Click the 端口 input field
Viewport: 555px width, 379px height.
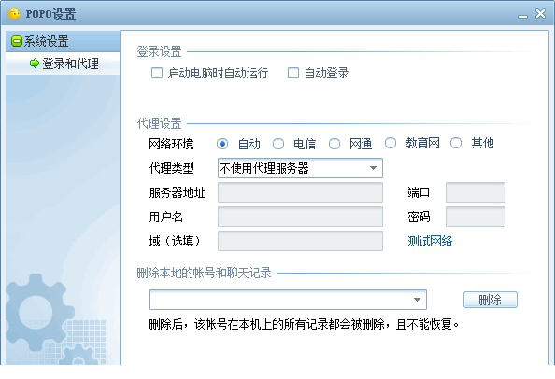476,192
